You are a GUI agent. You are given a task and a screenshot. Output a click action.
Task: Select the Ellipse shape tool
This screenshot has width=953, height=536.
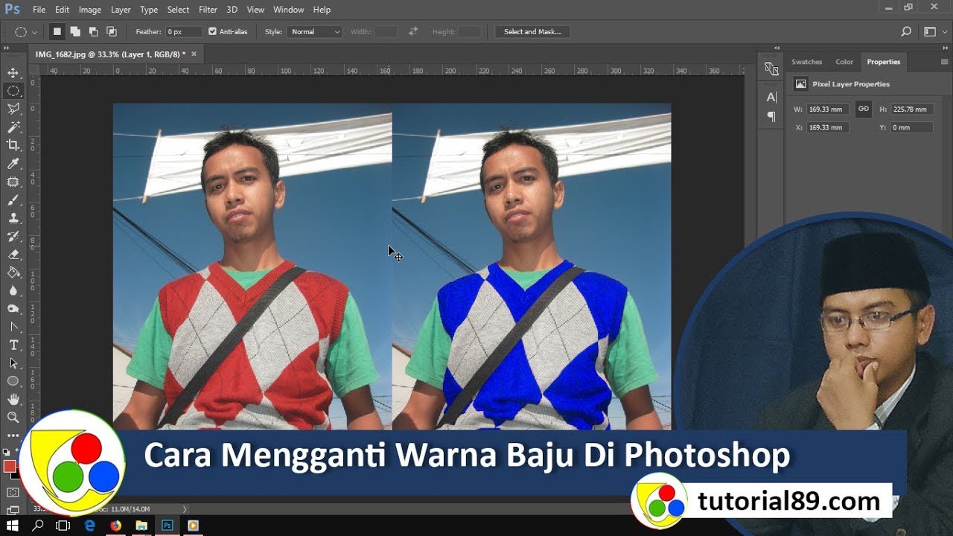click(13, 381)
